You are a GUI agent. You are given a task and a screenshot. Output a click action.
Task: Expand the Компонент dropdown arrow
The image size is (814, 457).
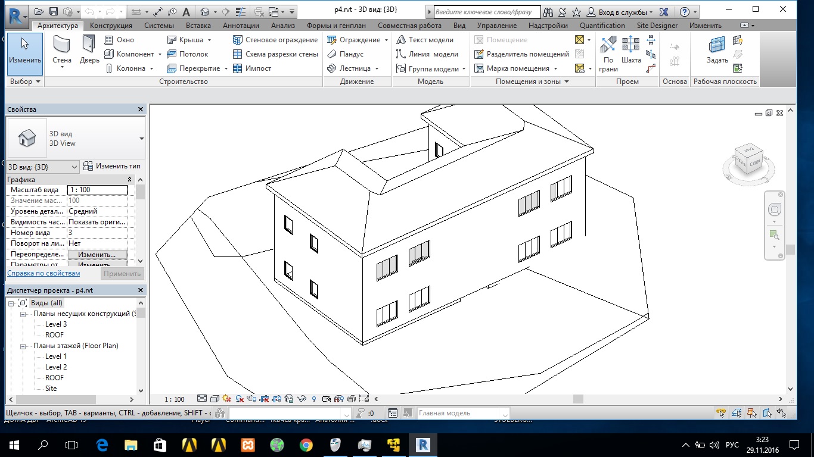tap(160, 54)
